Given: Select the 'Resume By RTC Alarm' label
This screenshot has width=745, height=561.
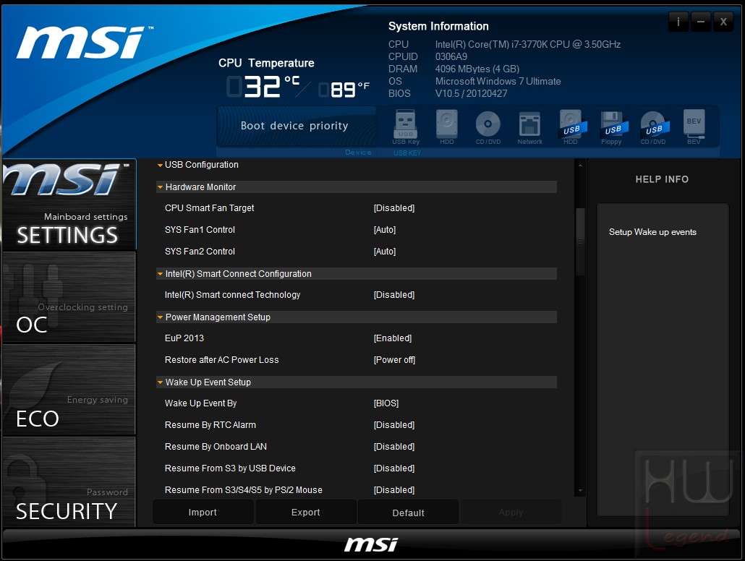Looking at the screenshot, I should point(210,425).
